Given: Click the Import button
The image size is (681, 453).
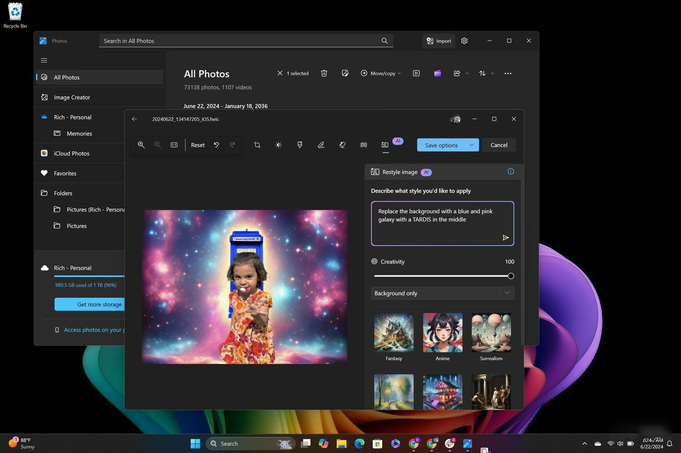Looking at the screenshot, I should pos(439,41).
